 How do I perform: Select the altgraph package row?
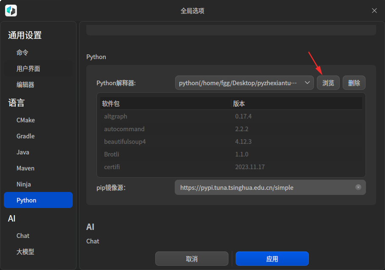click(x=231, y=116)
